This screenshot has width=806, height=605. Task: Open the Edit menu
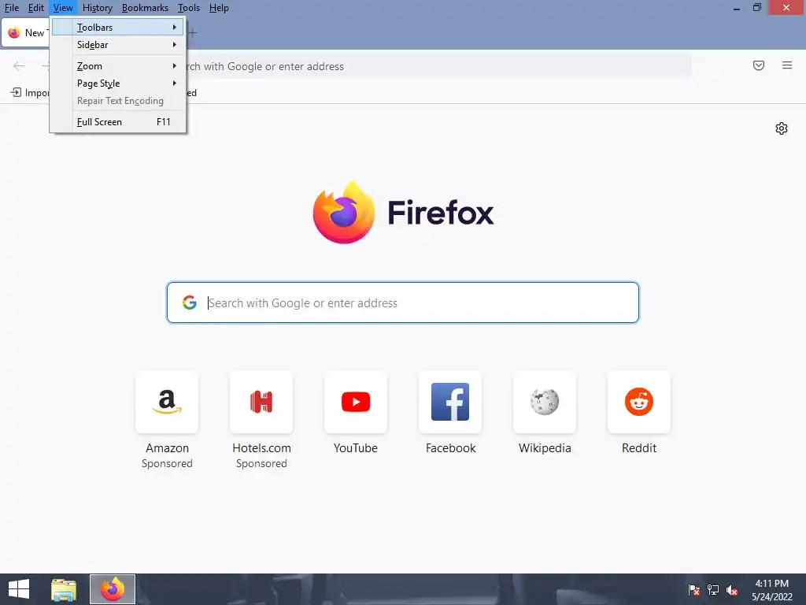click(x=35, y=8)
